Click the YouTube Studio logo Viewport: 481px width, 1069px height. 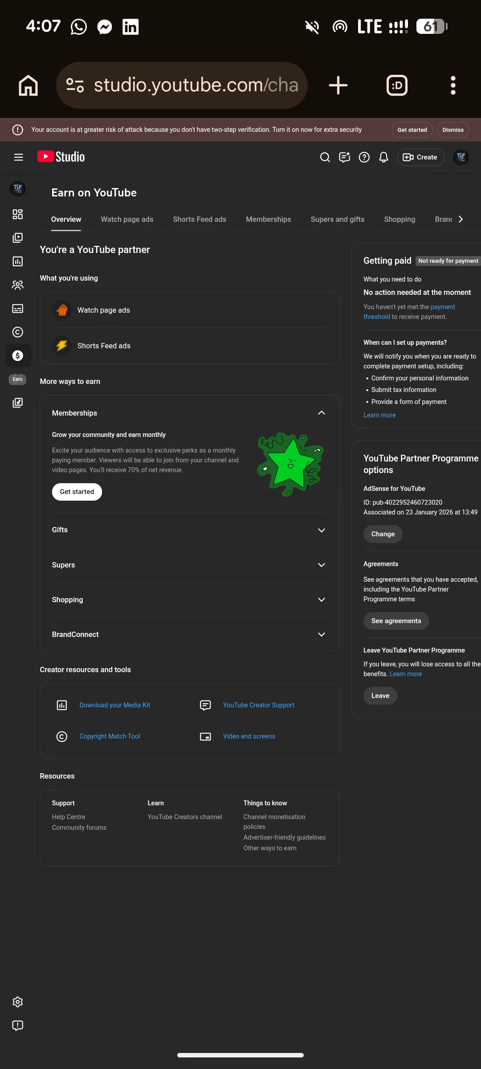pos(61,157)
